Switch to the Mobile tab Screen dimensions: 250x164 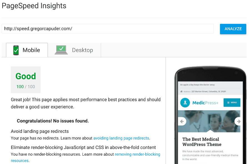coord(27,50)
